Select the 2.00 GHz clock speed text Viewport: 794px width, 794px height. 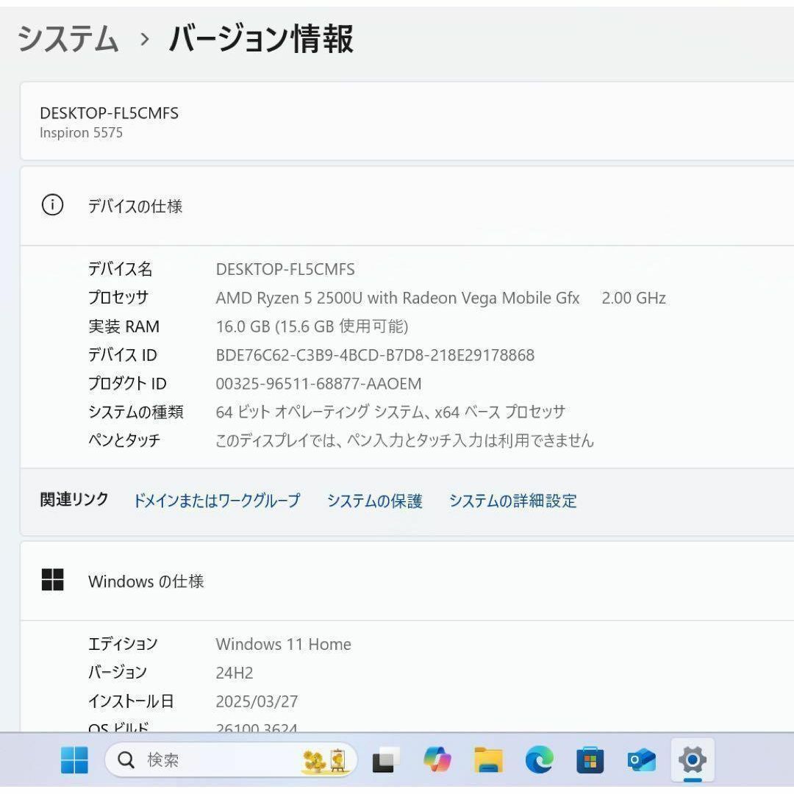click(634, 298)
